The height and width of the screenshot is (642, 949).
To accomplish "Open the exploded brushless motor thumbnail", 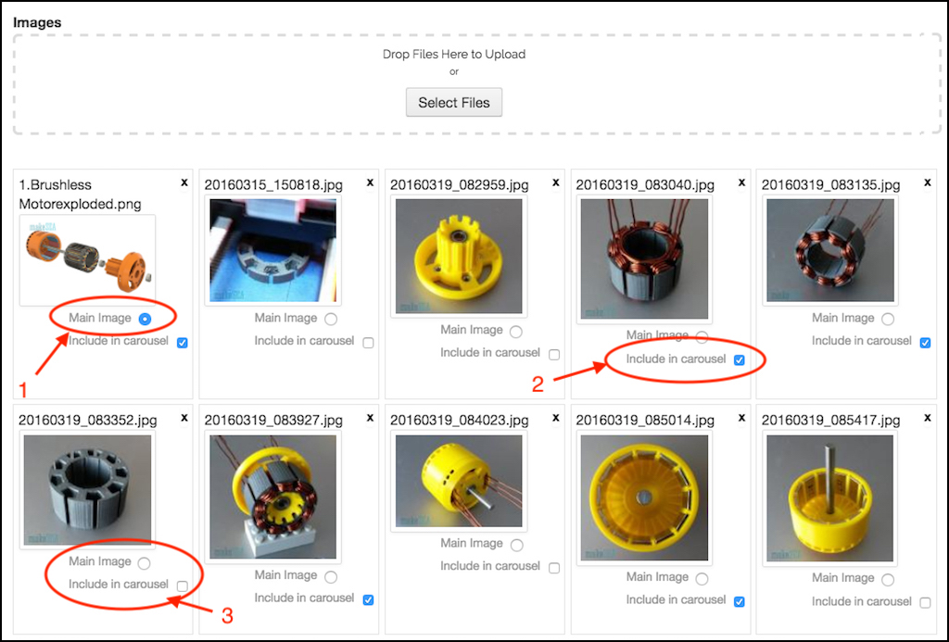I will (87, 260).
